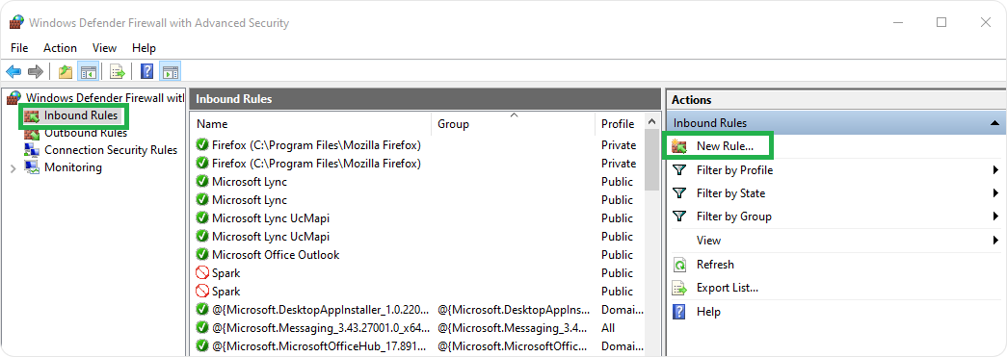The image size is (1007, 357).
Task: Maximize the firewall window
Action: pos(941,22)
